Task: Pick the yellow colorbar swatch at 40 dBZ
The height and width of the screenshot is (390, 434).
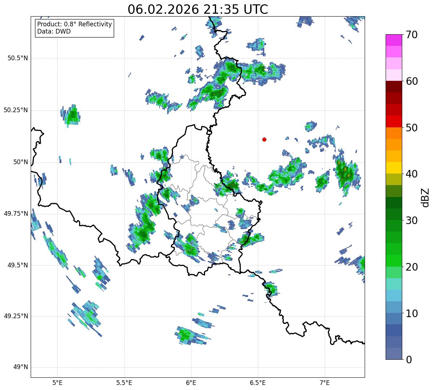Action: [394, 168]
